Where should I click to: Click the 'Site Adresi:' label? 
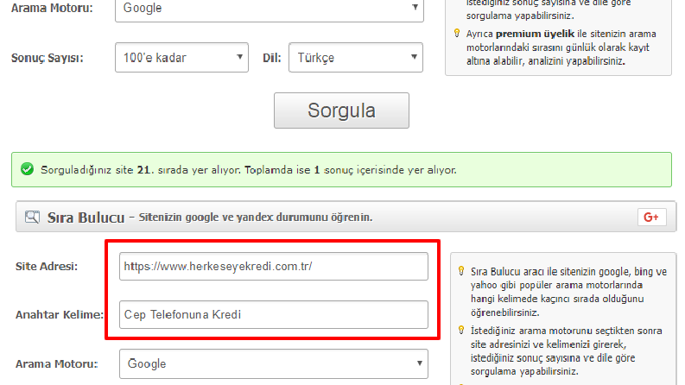click(47, 266)
